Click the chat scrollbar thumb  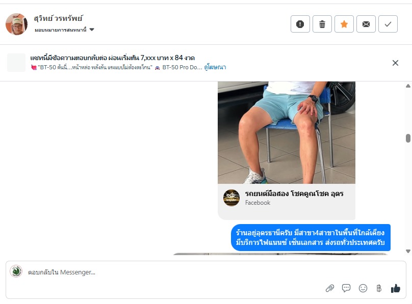[408, 138]
